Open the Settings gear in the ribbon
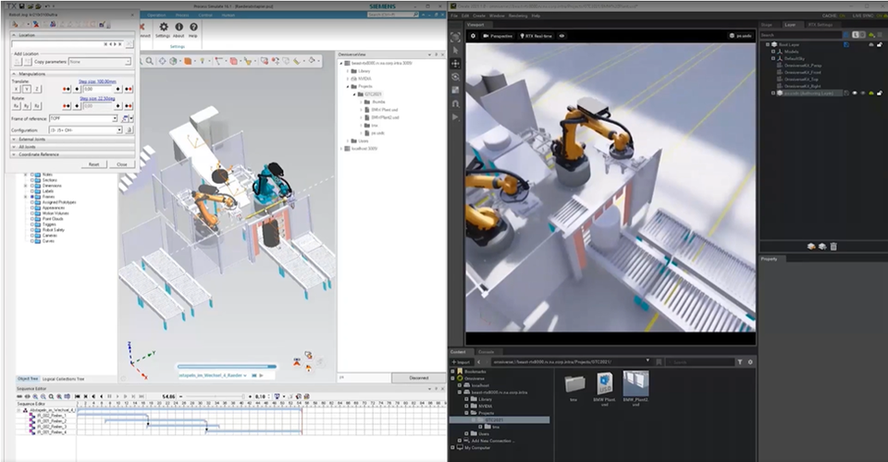This screenshot has width=888, height=462. pyautogui.click(x=163, y=27)
